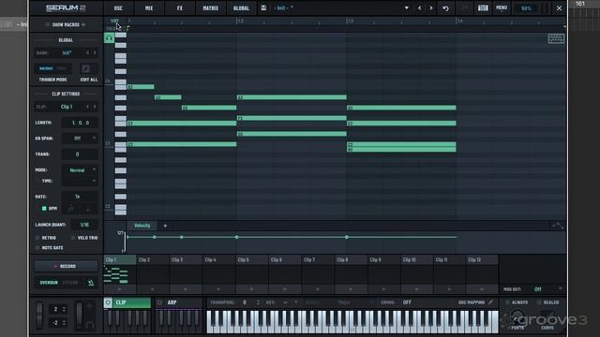Click the next bank arrow in Global
Image resolution: width=600 pixels, height=337 pixels.
click(95, 52)
